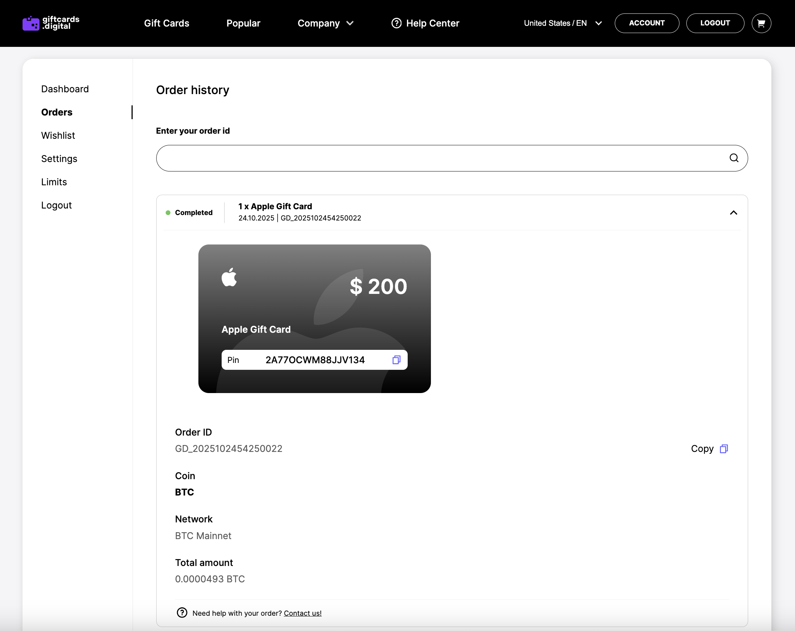The height and width of the screenshot is (631, 795).
Task: Open Wishlist in the sidebar
Action: pyautogui.click(x=58, y=135)
